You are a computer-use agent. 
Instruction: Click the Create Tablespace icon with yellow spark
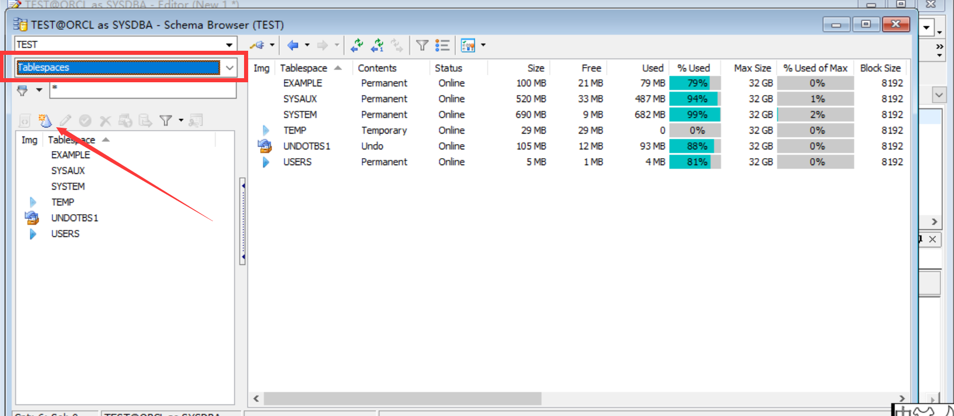45,121
